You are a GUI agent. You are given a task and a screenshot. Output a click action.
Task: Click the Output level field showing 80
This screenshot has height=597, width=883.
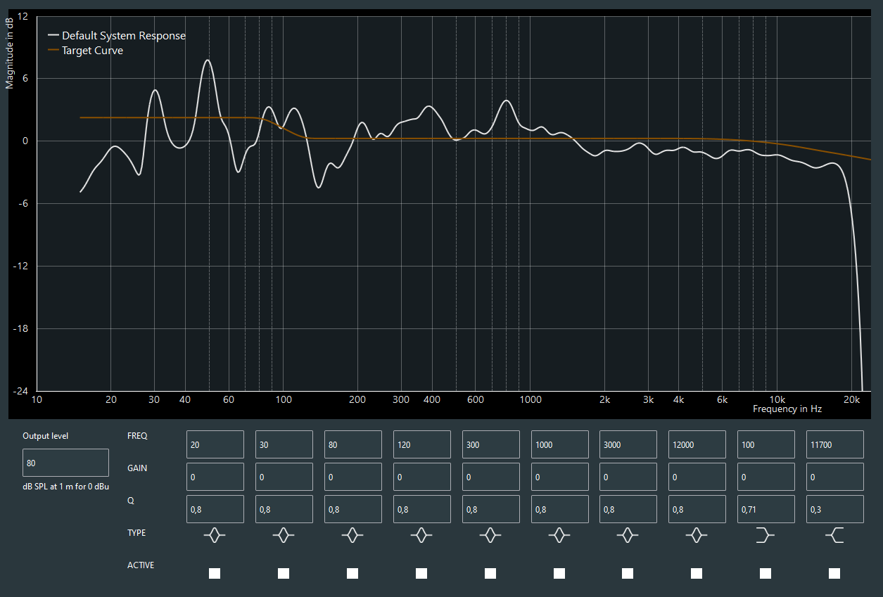coord(65,463)
